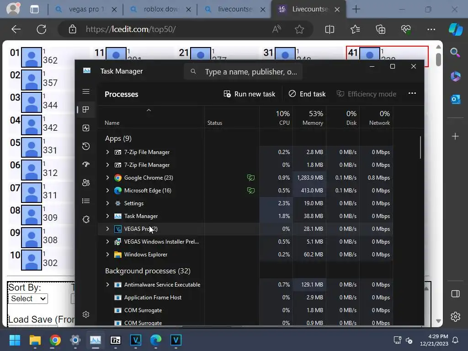Open notification bell in system tray
The width and height of the screenshot is (468, 351).
[456, 340]
